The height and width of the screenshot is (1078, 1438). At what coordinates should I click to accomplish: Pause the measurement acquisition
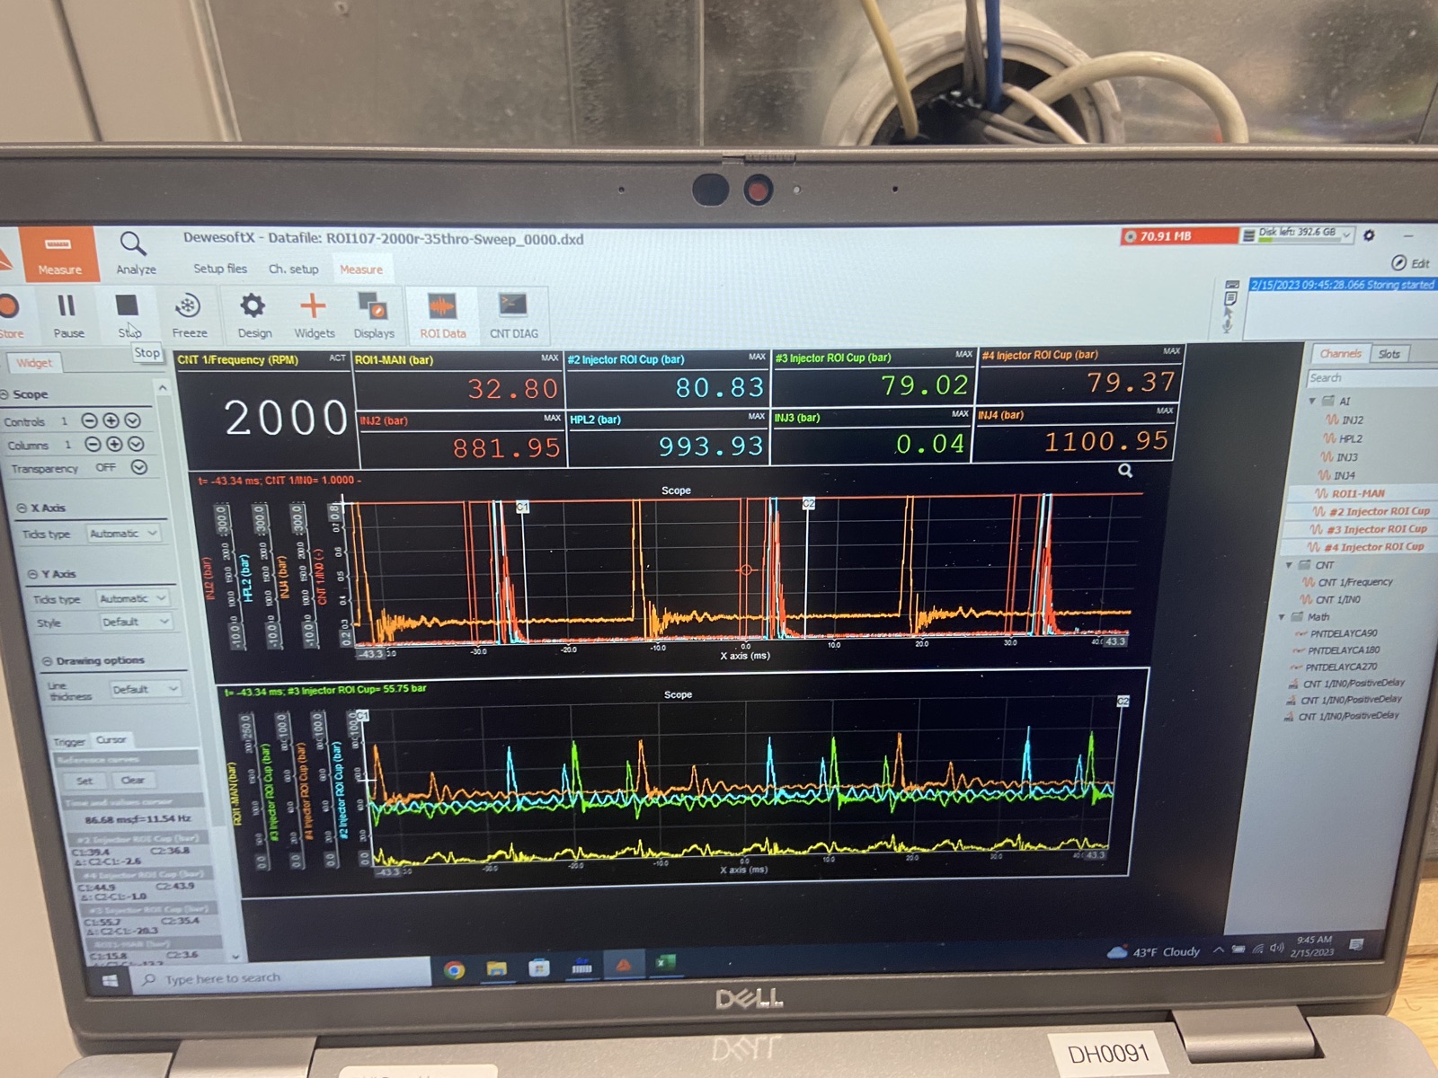(67, 315)
